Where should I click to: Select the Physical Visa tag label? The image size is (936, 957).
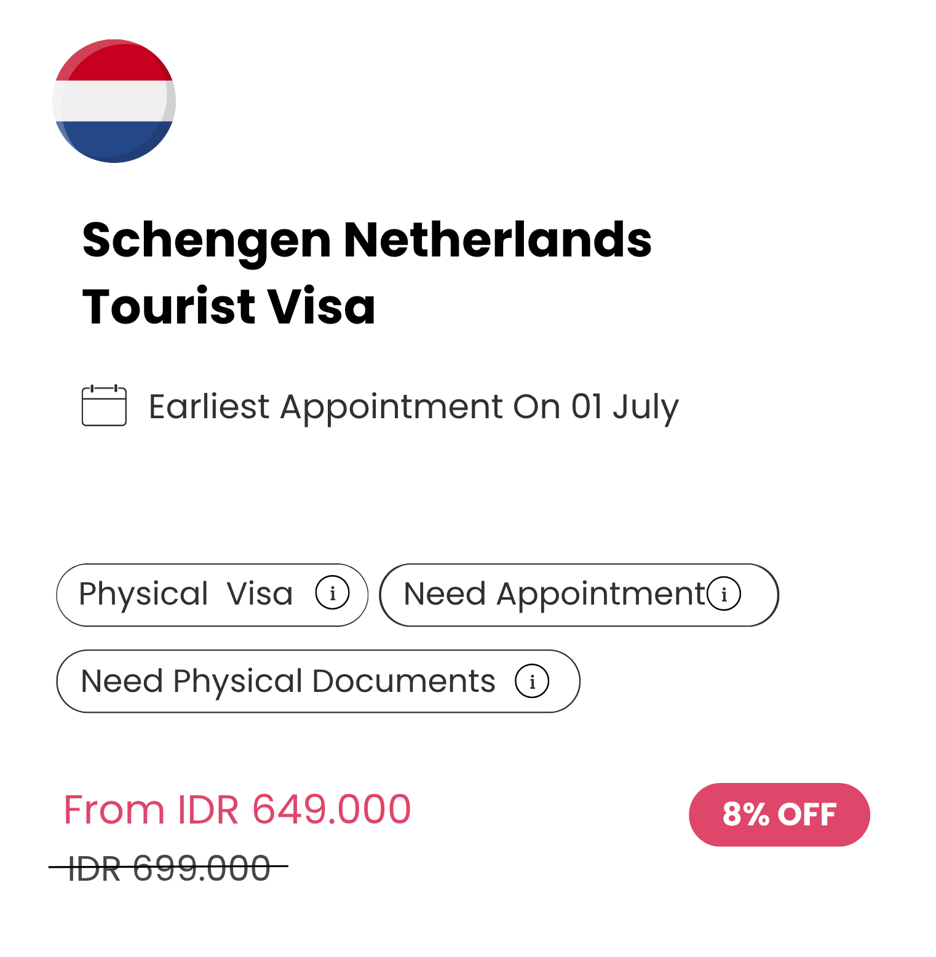(186, 594)
